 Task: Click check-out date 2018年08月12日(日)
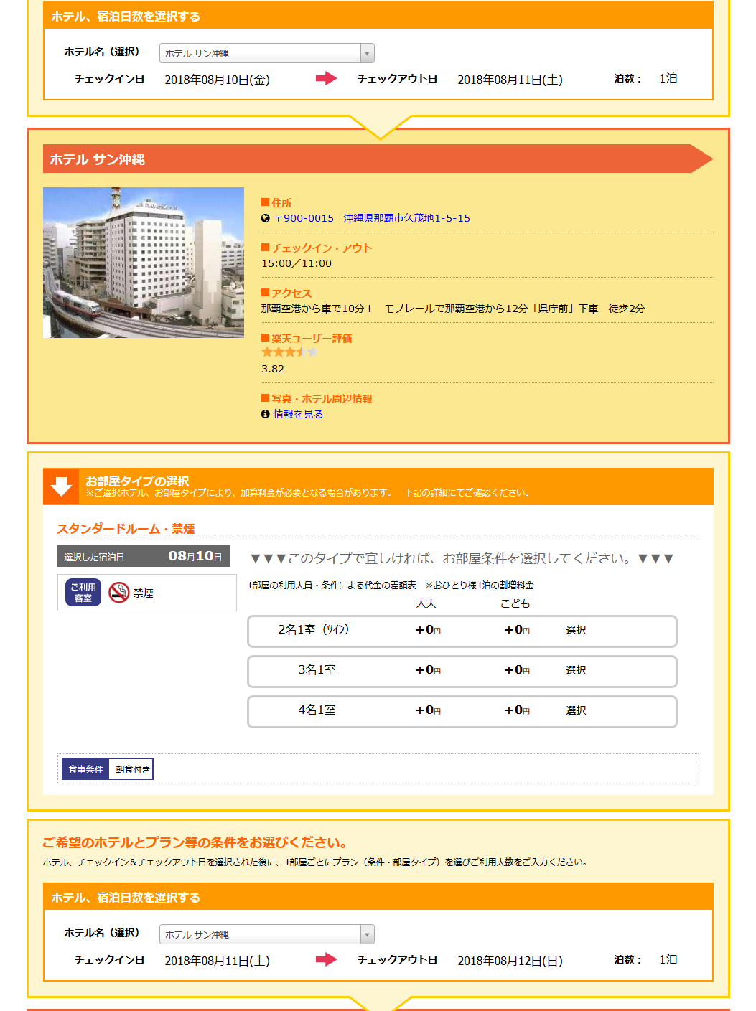(510, 961)
